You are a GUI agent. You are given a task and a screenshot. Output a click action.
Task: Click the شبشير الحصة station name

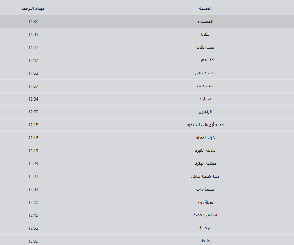coord(205,215)
